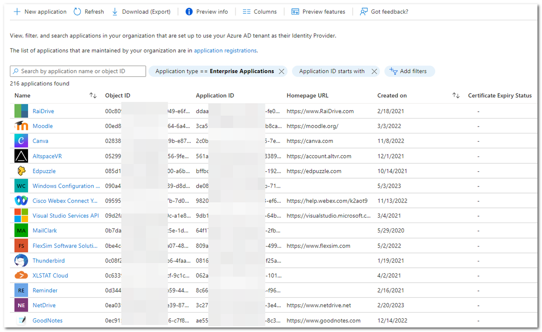Click the NetDrive NE icon
Image resolution: width=542 pixels, height=332 pixels.
(21, 305)
